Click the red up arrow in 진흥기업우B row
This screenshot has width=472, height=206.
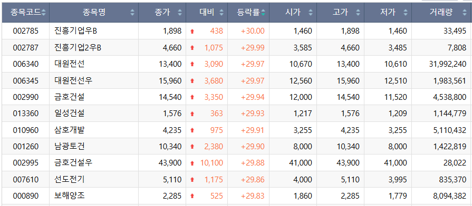(x=192, y=31)
